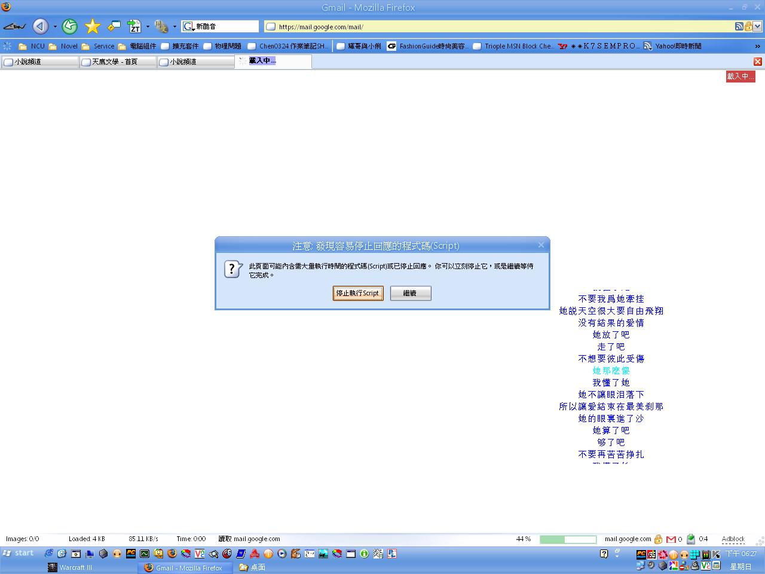Click the highlighted lyric line 她那麼傻
The height and width of the screenshot is (574, 765).
[611, 371]
